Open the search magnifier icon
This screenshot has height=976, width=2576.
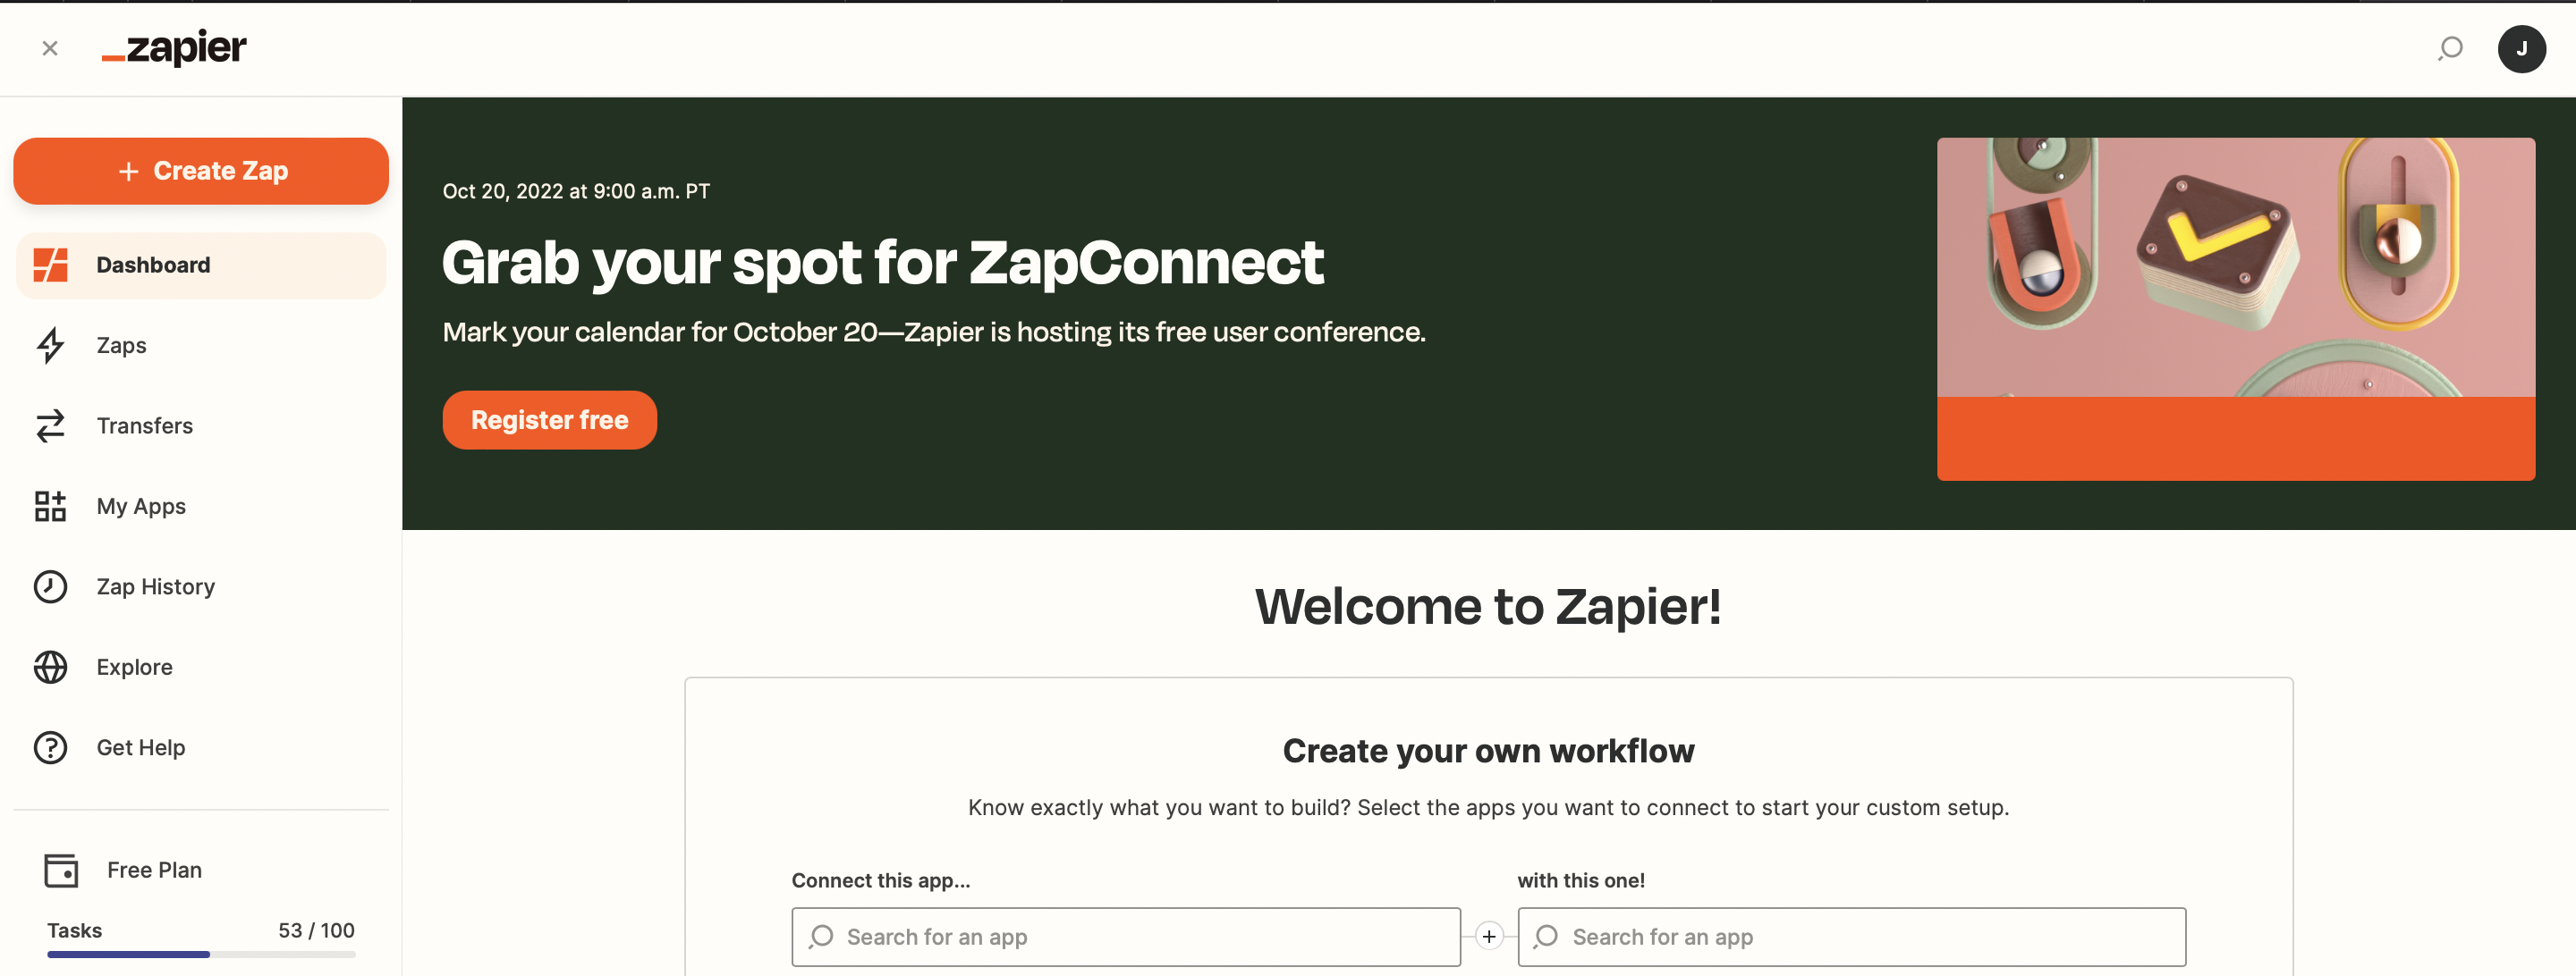tap(2450, 48)
